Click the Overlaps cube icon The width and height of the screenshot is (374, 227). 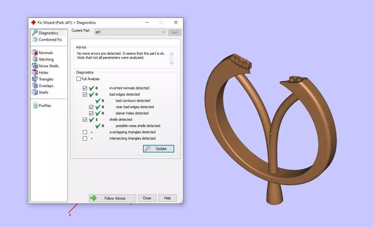[35, 86]
